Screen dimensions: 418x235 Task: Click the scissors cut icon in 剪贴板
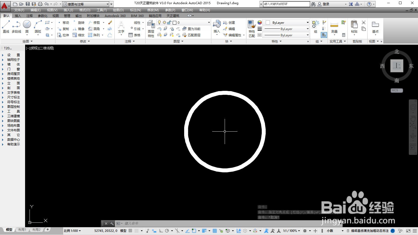tap(364, 22)
